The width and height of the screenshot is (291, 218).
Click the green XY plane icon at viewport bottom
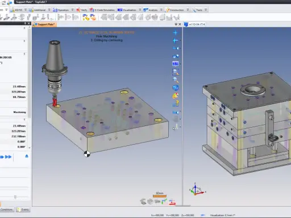(164, 202)
